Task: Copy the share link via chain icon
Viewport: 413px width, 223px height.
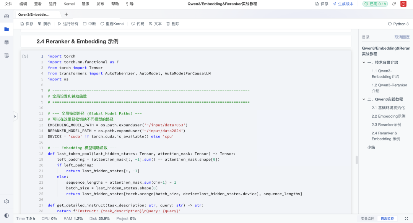Action: [395, 4]
